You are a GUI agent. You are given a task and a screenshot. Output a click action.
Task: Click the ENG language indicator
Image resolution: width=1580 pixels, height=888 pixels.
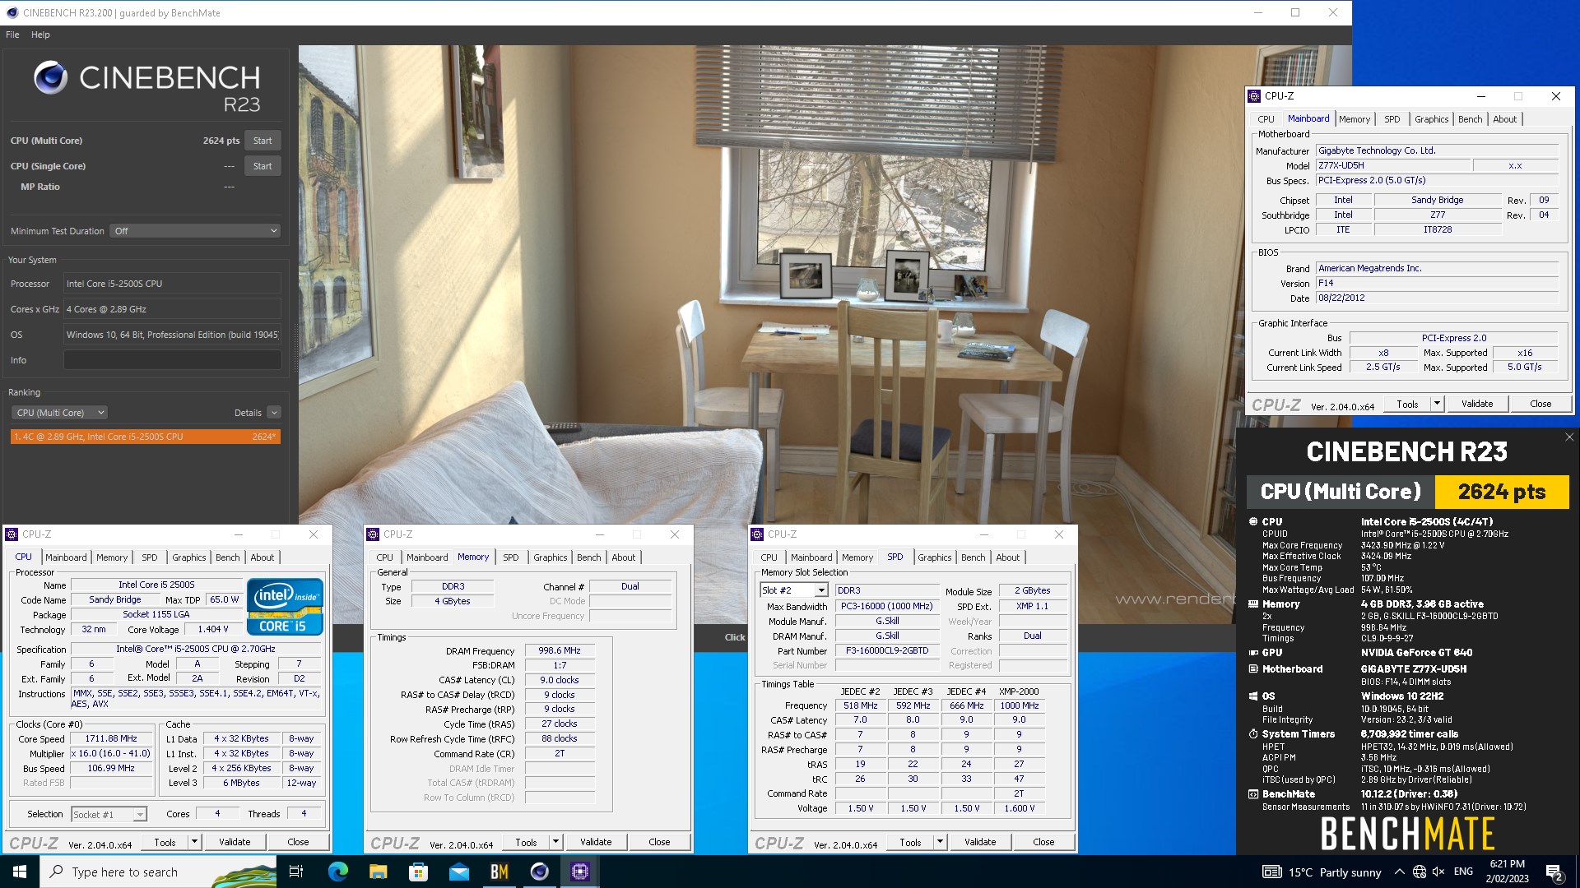tap(1463, 872)
